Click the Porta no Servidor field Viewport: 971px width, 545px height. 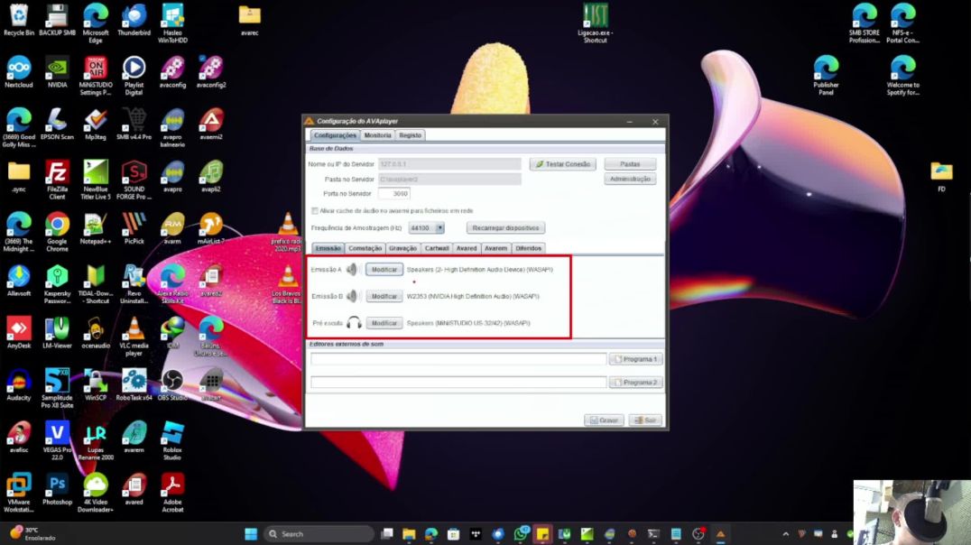pos(388,194)
